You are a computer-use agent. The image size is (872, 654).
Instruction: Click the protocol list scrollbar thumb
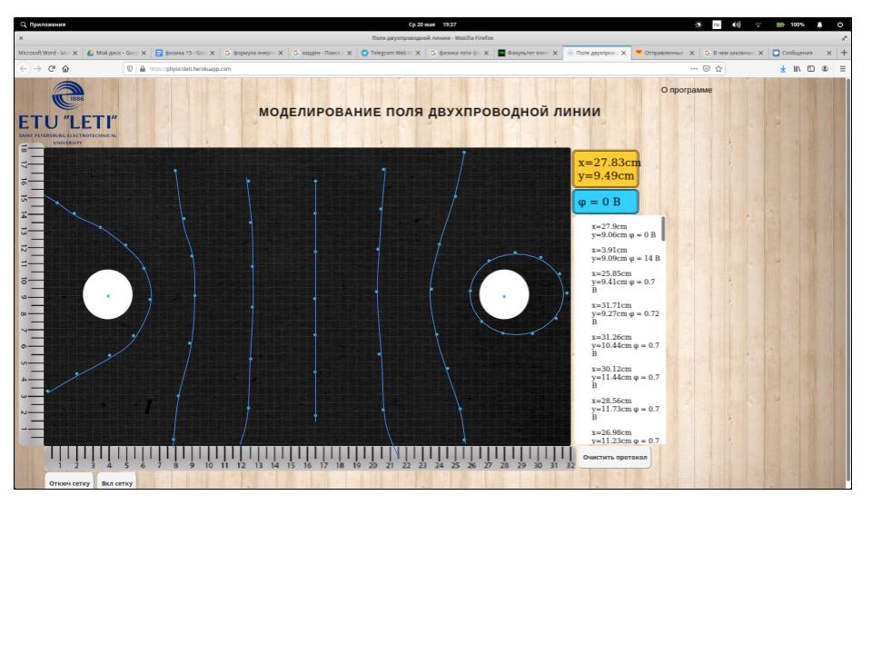coord(663,229)
